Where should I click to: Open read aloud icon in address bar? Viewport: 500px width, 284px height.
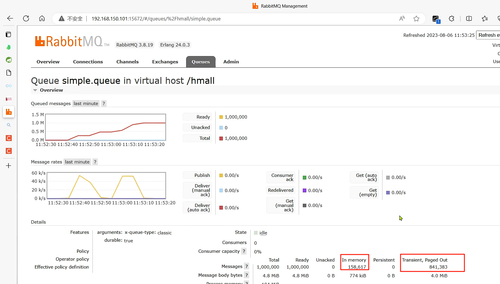click(x=402, y=18)
